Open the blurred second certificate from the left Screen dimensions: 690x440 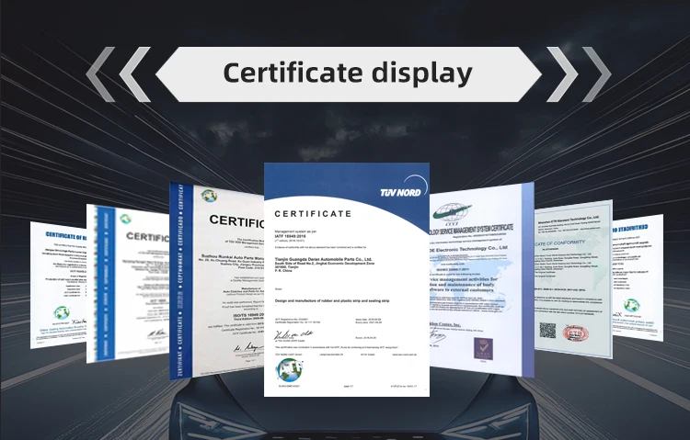tap(129, 276)
